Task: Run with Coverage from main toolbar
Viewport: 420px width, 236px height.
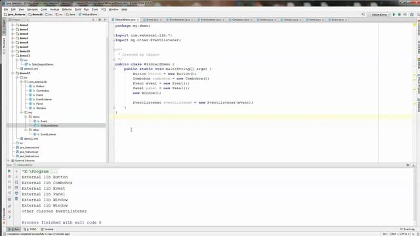Action: (405, 14)
